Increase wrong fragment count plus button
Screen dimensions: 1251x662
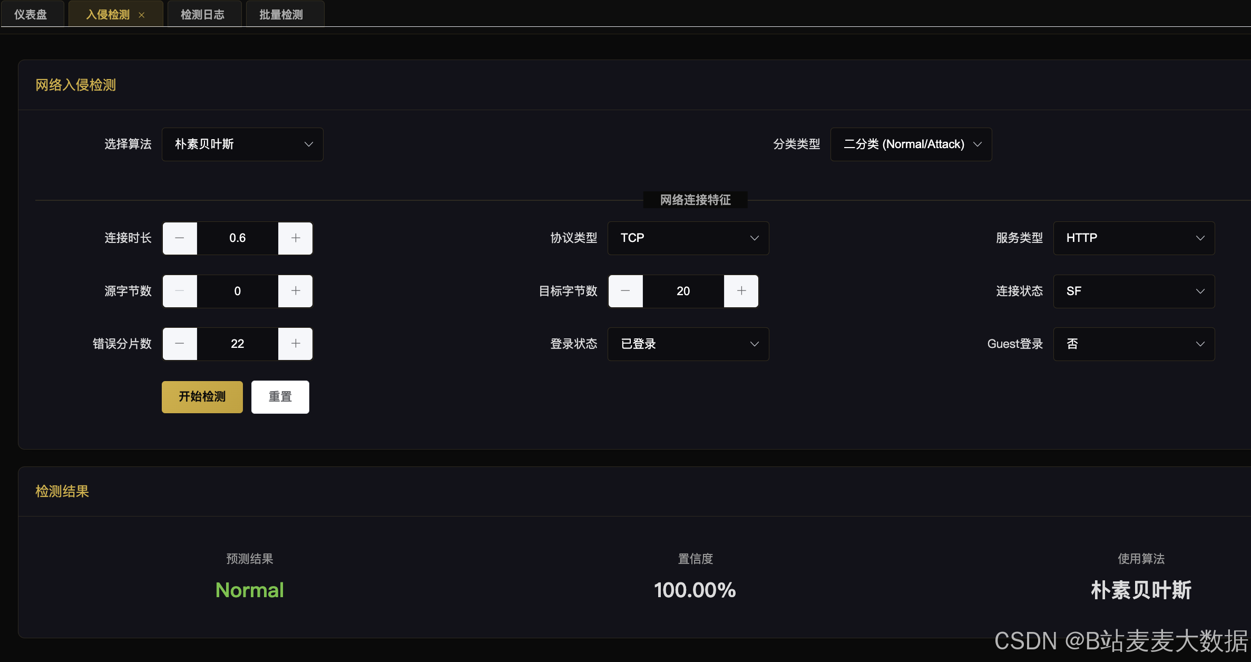[296, 344]
